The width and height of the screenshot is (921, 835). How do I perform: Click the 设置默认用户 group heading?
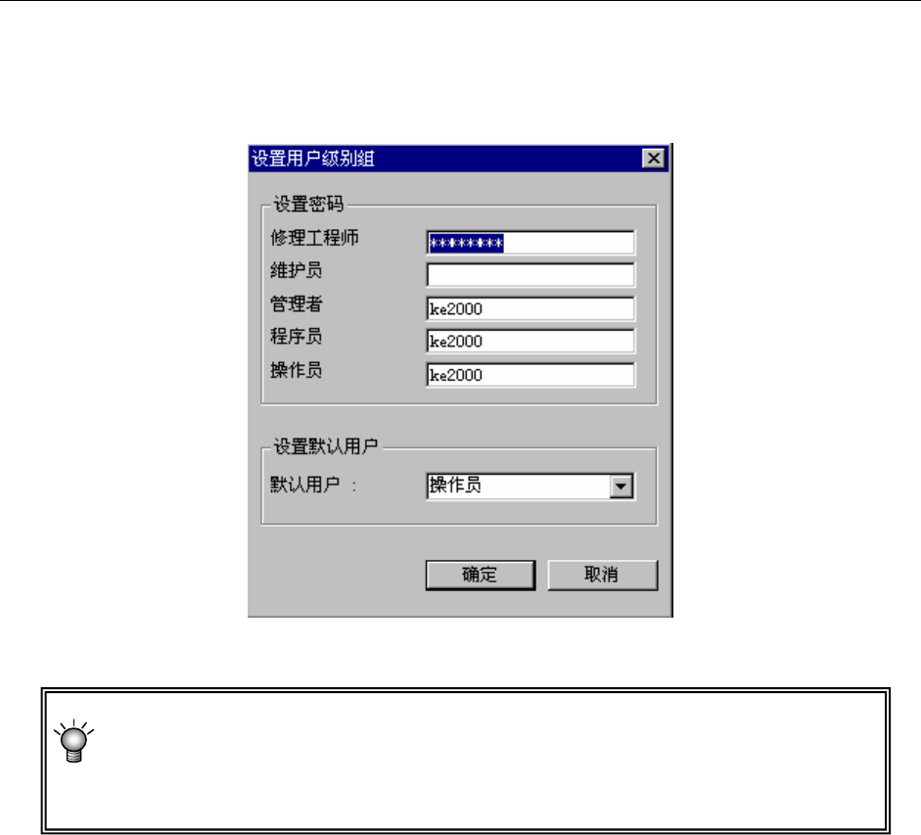(325, 446)
